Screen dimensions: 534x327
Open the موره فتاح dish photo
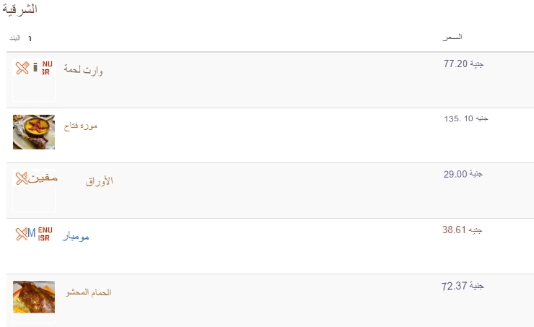(x=34, y=132)
